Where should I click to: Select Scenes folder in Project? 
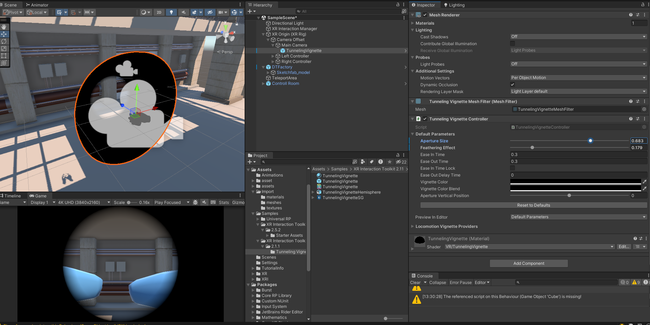269,257
